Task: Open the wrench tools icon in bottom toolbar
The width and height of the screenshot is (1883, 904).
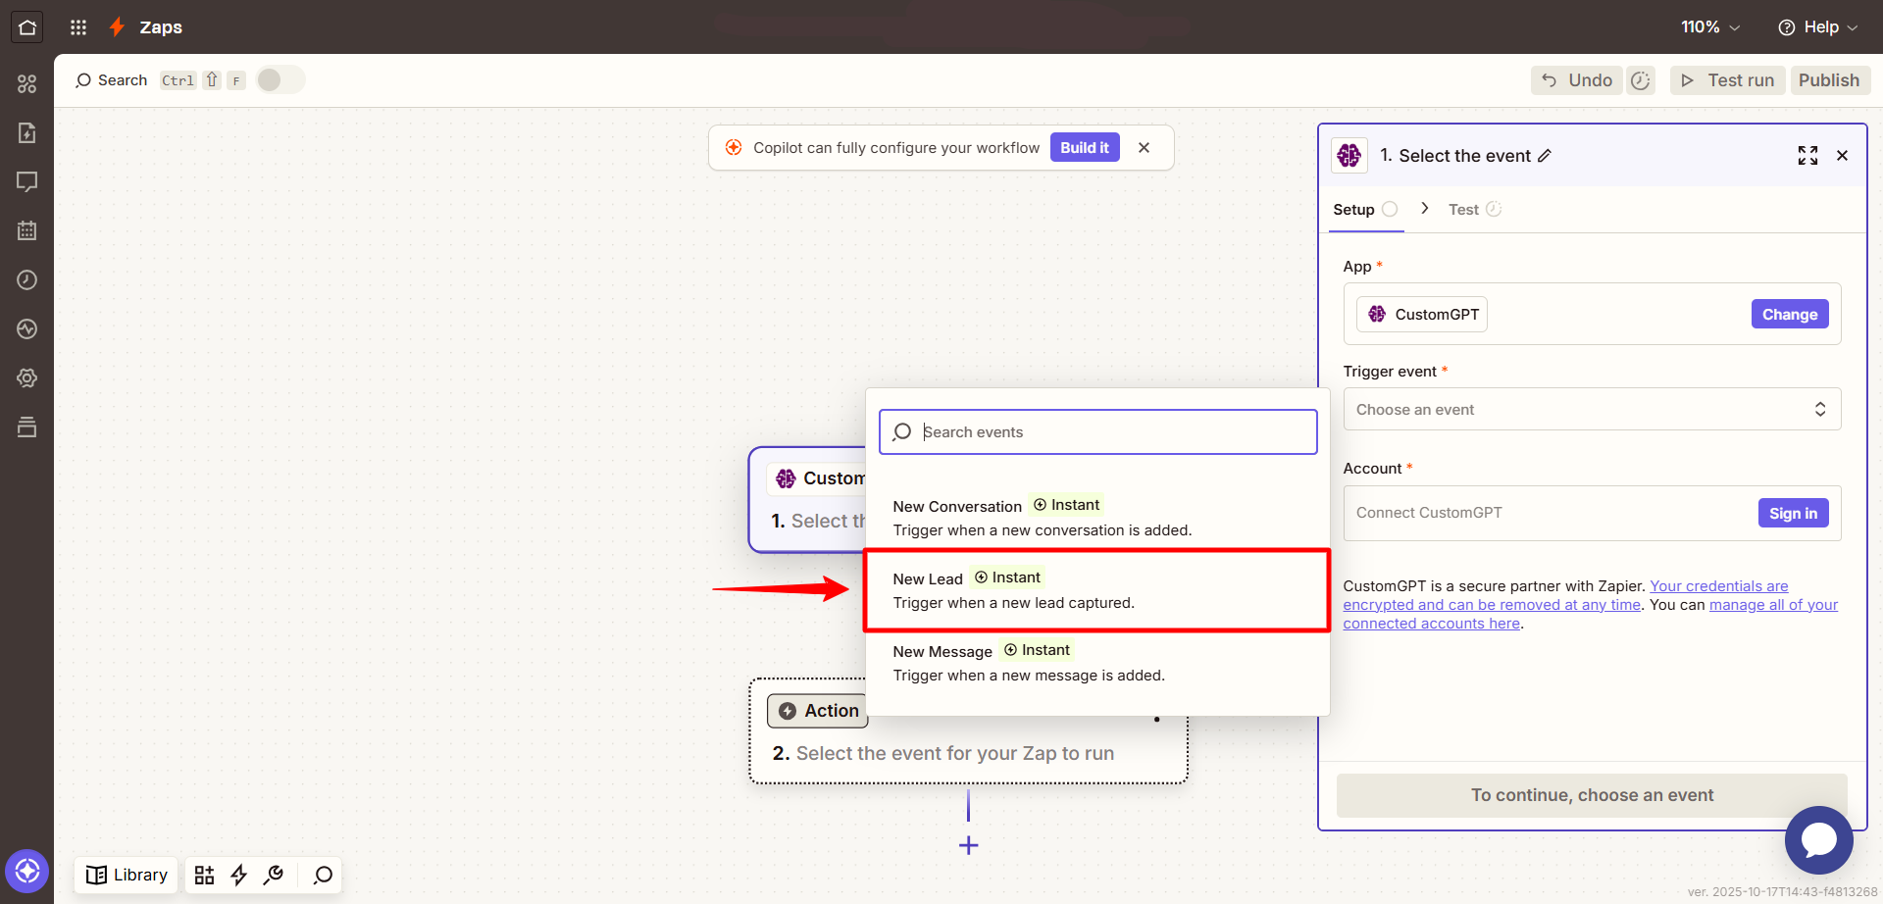Action: pos(274,875)
